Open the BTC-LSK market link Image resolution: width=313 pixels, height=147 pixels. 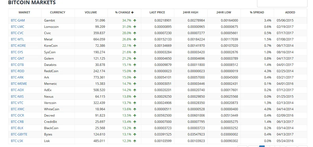coord(17,141)
